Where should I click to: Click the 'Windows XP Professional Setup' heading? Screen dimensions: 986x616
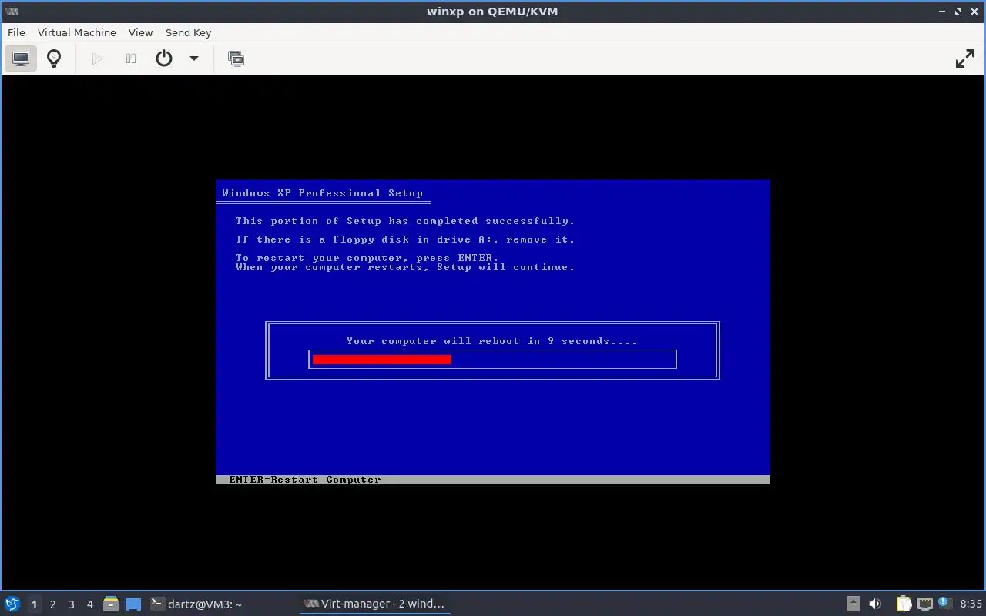[x=322, y=193]
